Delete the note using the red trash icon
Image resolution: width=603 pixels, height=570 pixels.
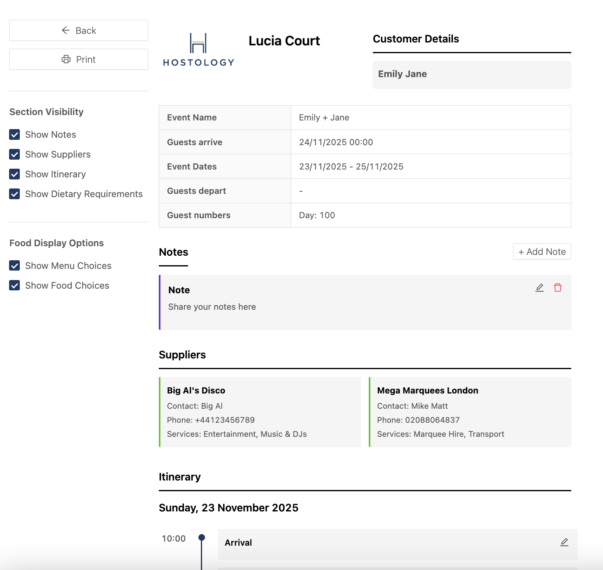coord(558,288)
